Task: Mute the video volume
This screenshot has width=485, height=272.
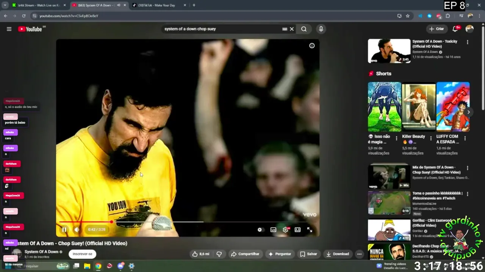Action: tap(77, 229)
